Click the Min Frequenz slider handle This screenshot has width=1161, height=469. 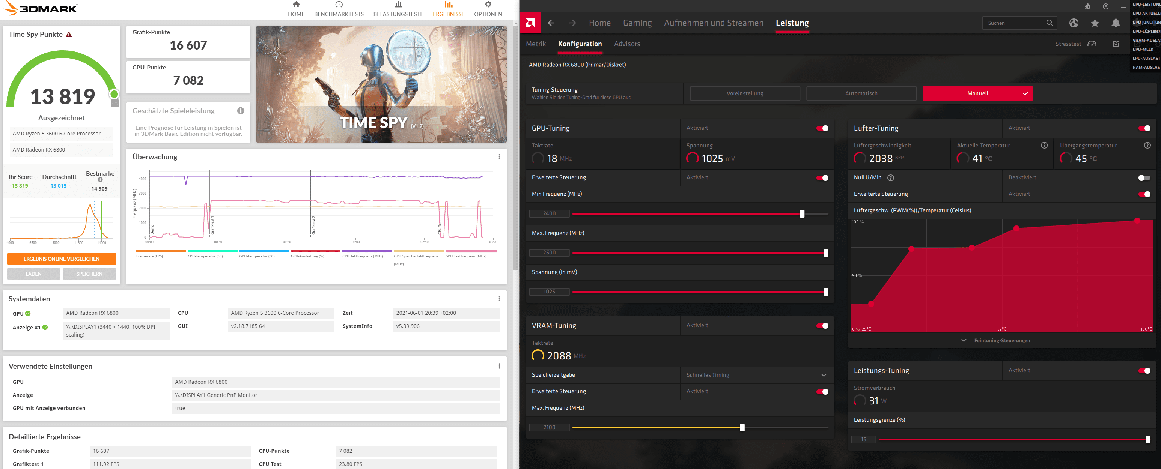(x=802, y=214)
